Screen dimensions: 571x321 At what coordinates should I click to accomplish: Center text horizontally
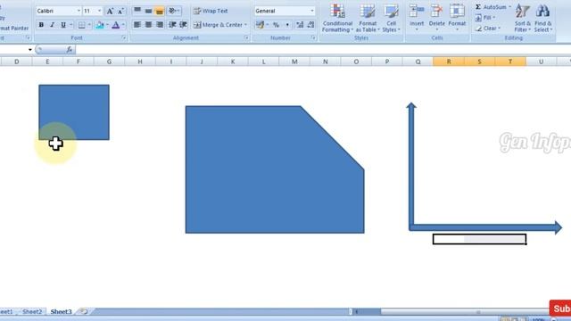pos(148,25)
